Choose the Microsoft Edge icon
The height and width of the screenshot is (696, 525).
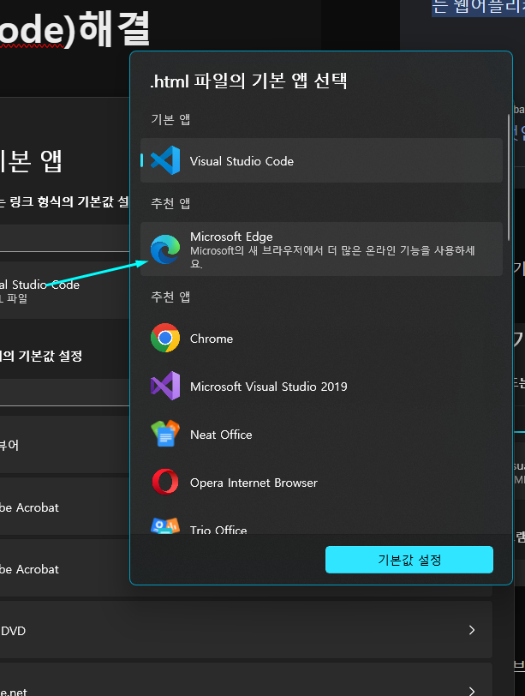coord(165,249)
